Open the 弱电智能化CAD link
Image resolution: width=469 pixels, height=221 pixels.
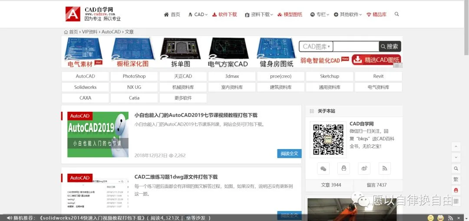pyautogui.click(x=324, y=61)
